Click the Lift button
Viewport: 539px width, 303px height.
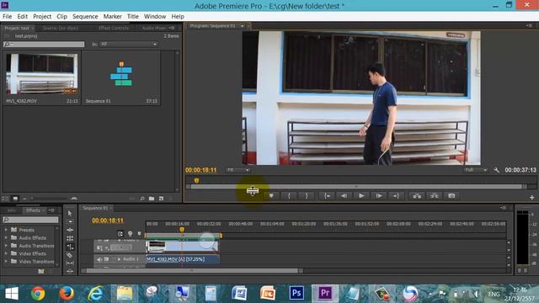417,196
